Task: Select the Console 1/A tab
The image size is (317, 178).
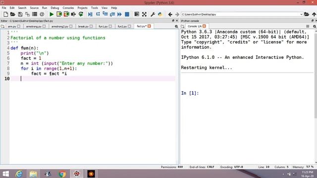Action: pyautogui.click(x=194, y=26)
